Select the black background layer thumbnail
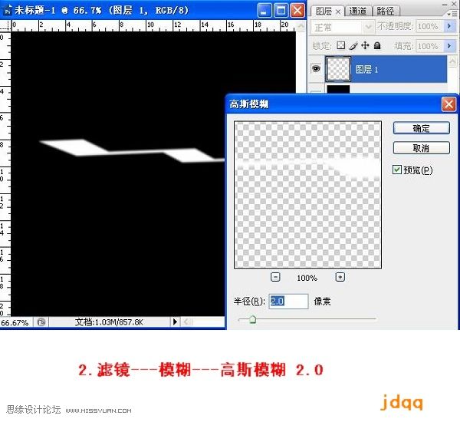460x422 pixels. pyautogui.click(x=338, y=89)
